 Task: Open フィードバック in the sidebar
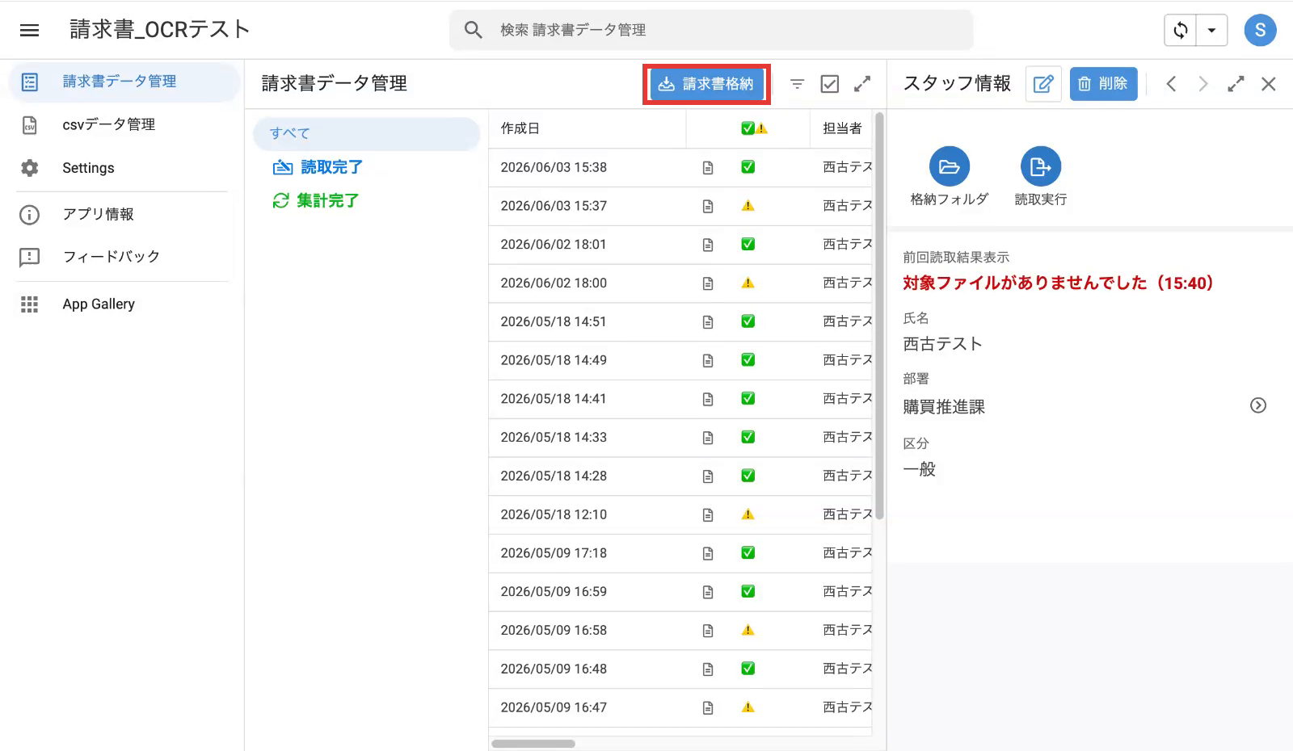[124, 257]
